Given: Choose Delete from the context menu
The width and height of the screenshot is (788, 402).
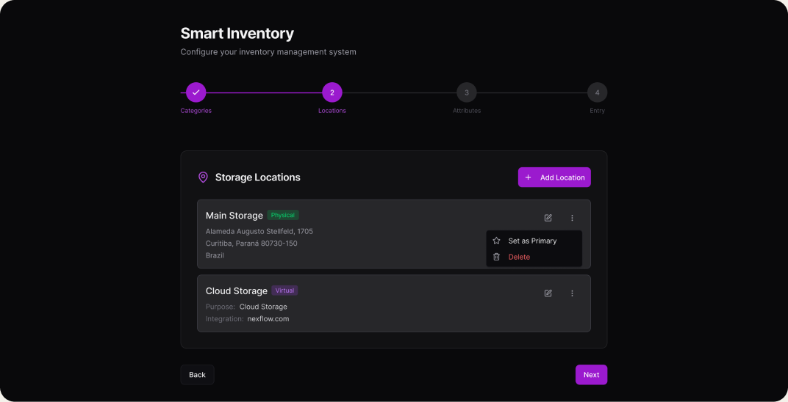Looking at the screenshot, I should [x=534, y=257].
